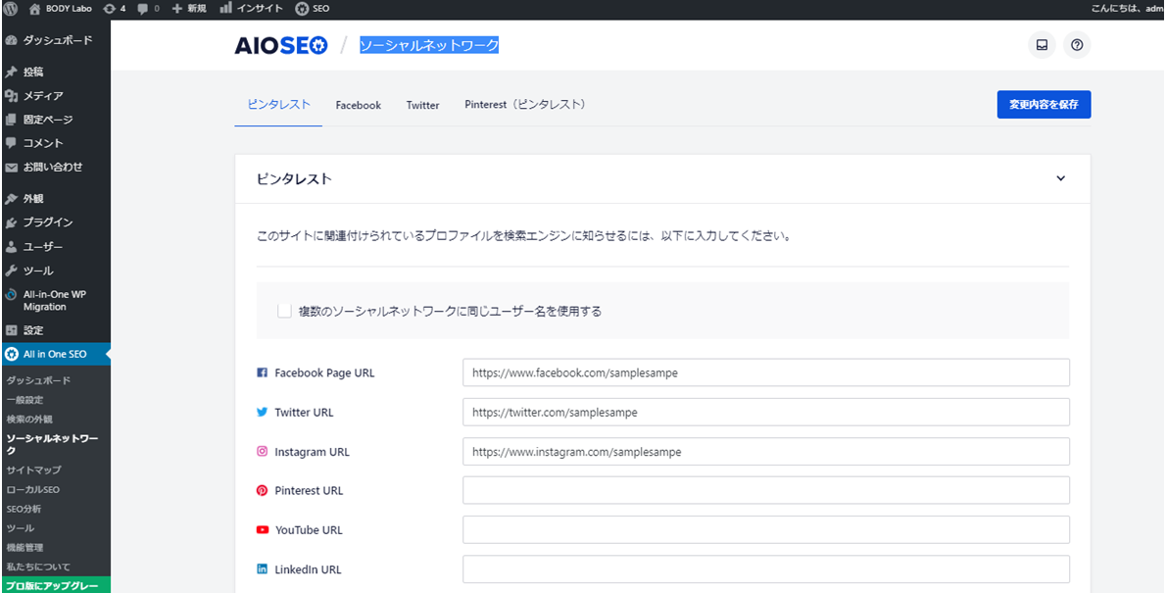Open the help question mark icon
This screenshot has height=593, width=1166.
click(1077, 45)
